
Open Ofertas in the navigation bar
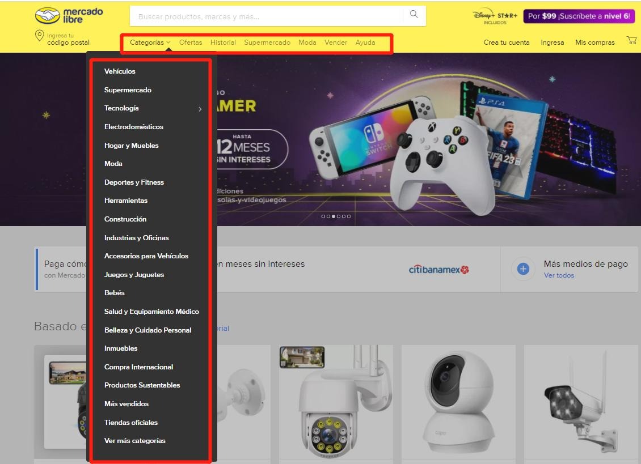click(191, 42)
